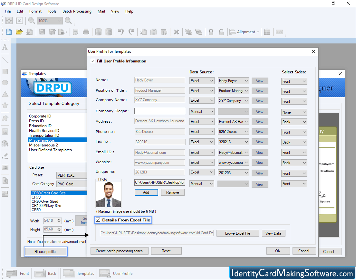Open the Batch Processing menu
The width and height of the screenshot is (356, 280).
(x=77, y=11)
